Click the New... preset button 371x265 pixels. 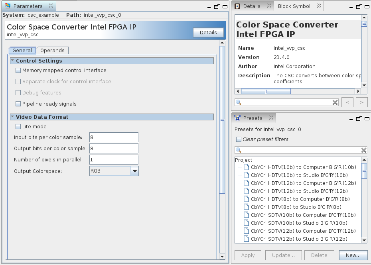pyautogui.click(x=353, y=255)
